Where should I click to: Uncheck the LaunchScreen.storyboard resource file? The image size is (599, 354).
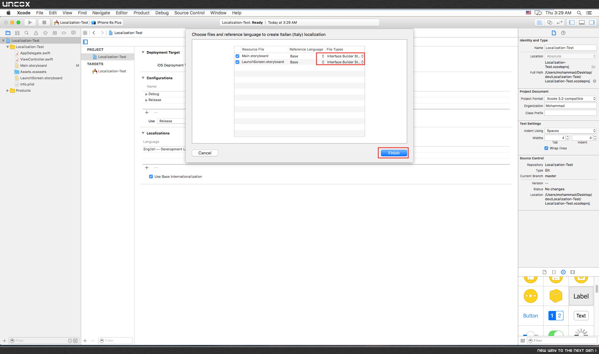[237, 62]
